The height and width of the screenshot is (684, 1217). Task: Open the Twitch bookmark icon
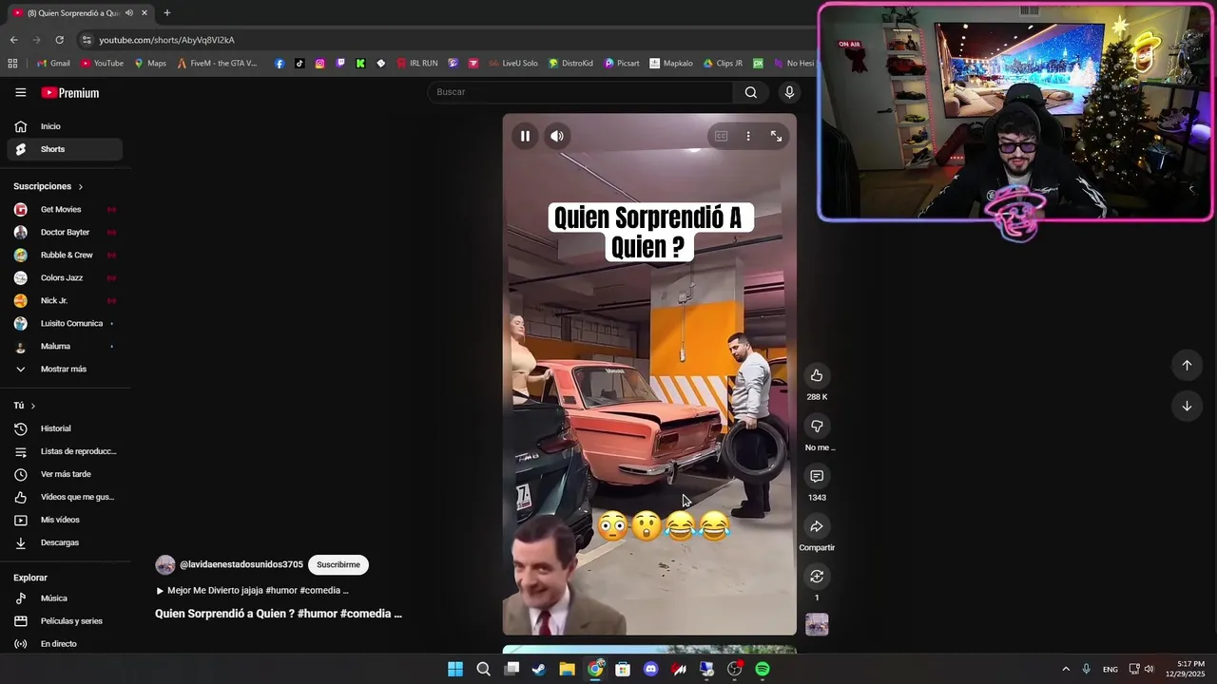(340, 64)
